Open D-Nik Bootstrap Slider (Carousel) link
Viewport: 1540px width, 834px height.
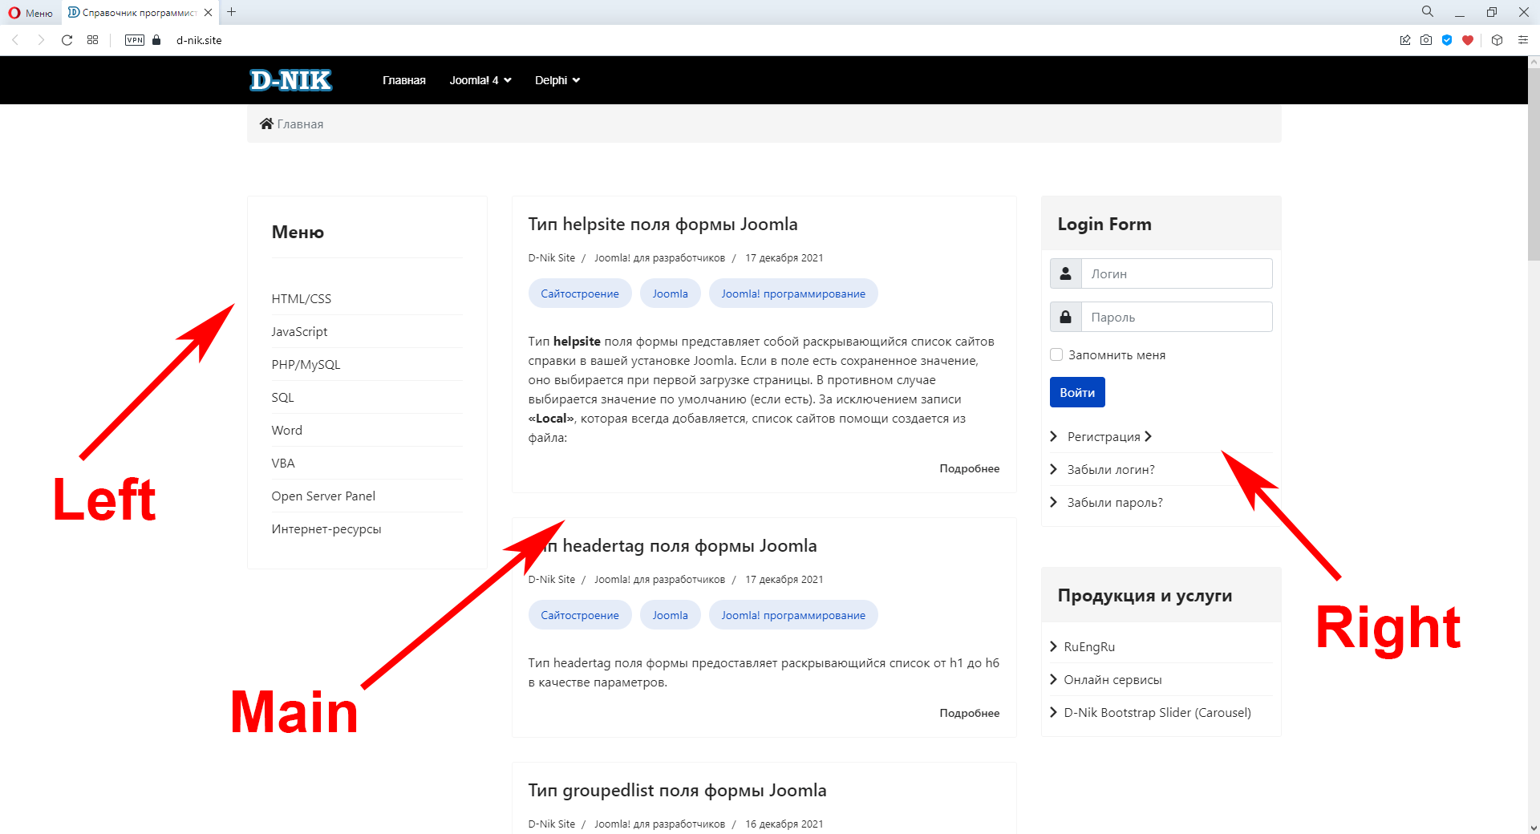1157,712
